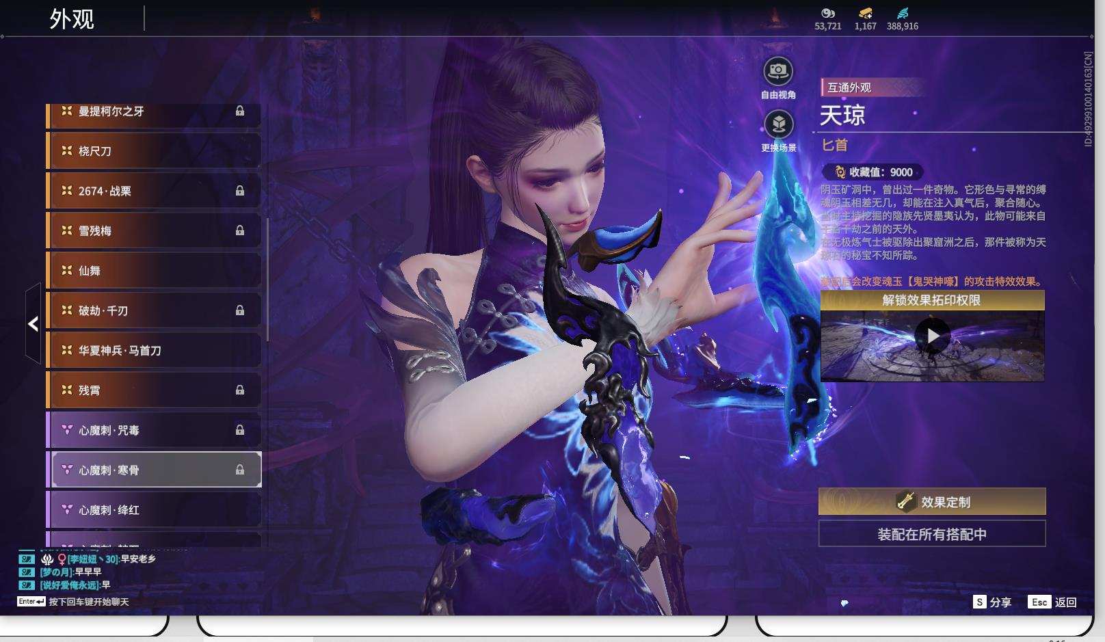
Task: Play the effect preview video
Action: coord(932,336)
